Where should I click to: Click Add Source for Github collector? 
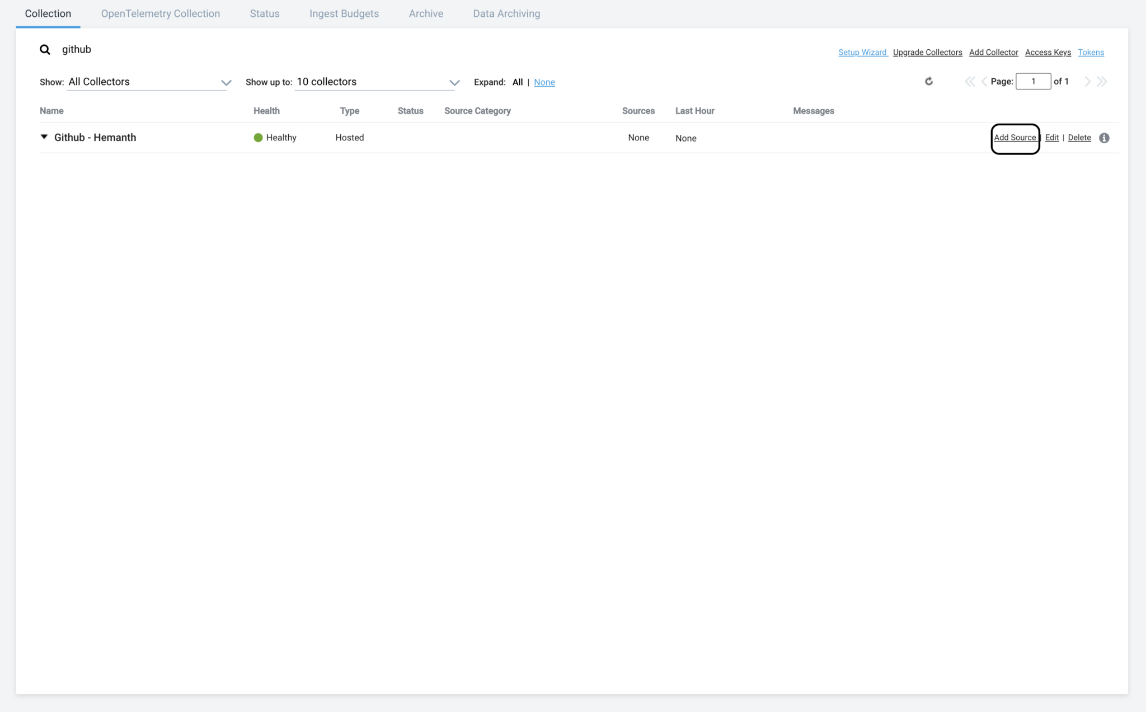pos(1015,138)
